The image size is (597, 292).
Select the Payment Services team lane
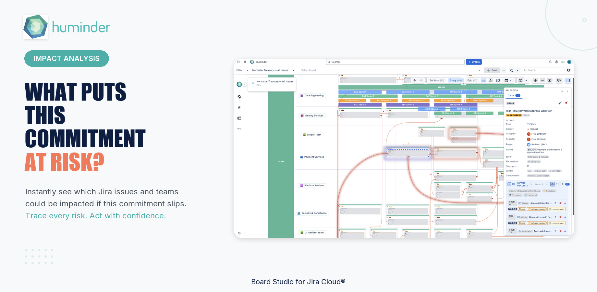click(312, 157)
